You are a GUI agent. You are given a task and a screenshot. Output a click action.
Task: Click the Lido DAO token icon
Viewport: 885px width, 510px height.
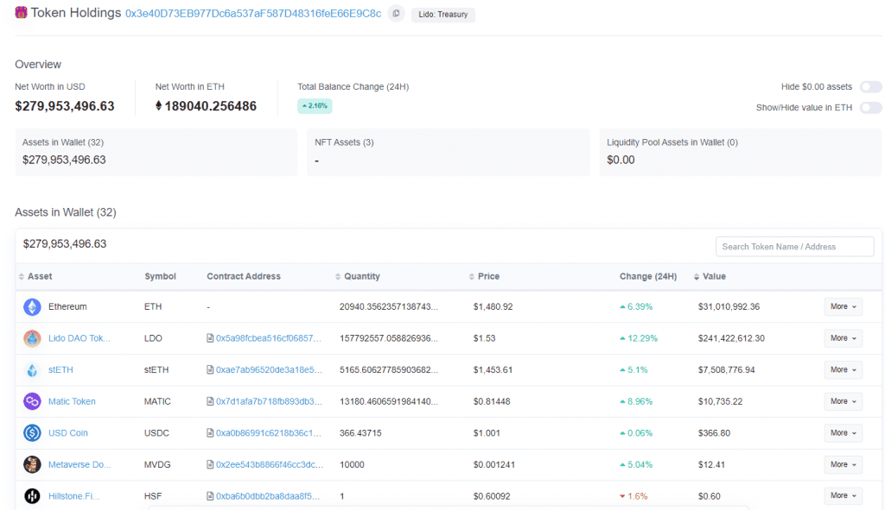tap(32, 338)
